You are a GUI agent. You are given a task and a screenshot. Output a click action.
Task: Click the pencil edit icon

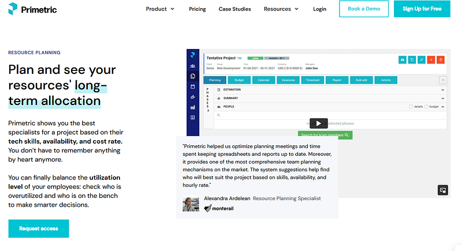pyautogui.click(x=422, y=60)
